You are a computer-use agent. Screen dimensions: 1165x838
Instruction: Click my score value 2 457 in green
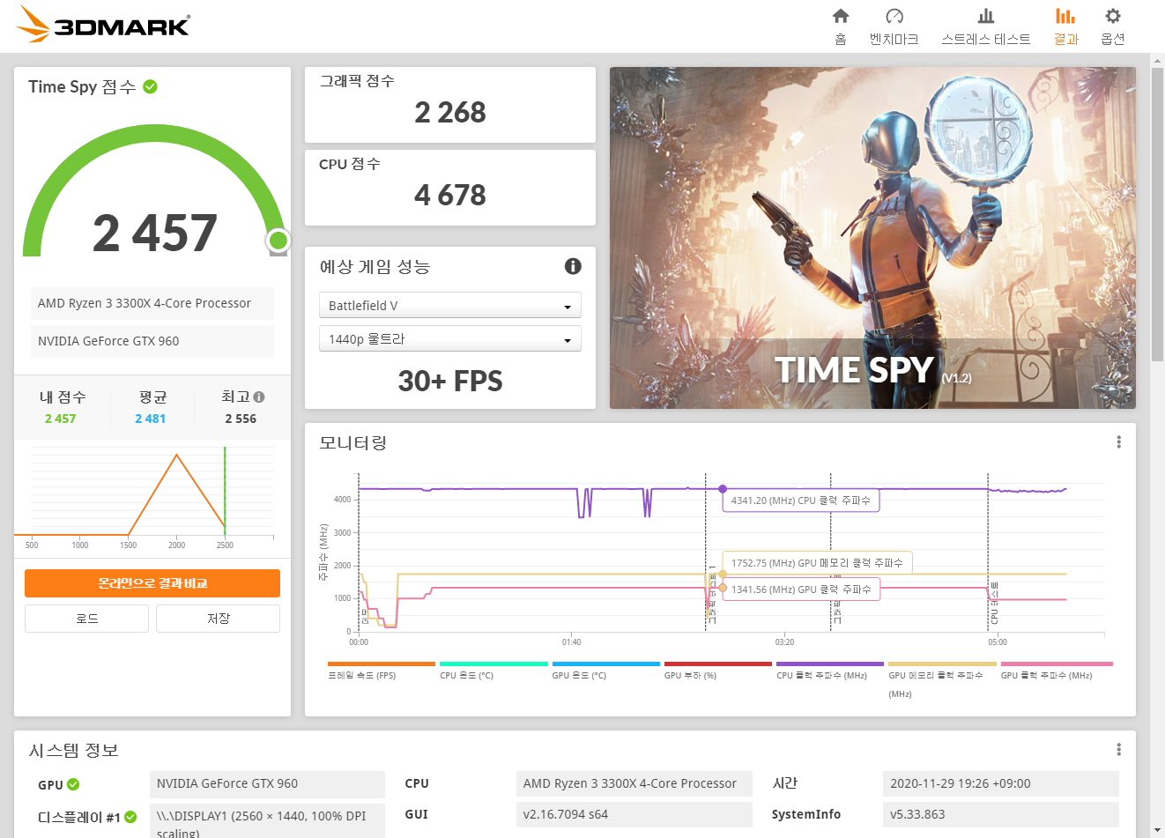[61, 419]
